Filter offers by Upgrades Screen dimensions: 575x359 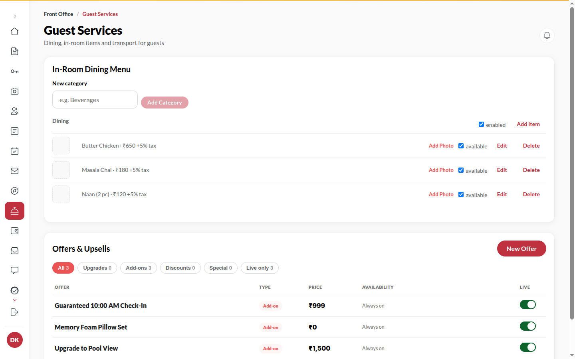(x=97, y=268)
